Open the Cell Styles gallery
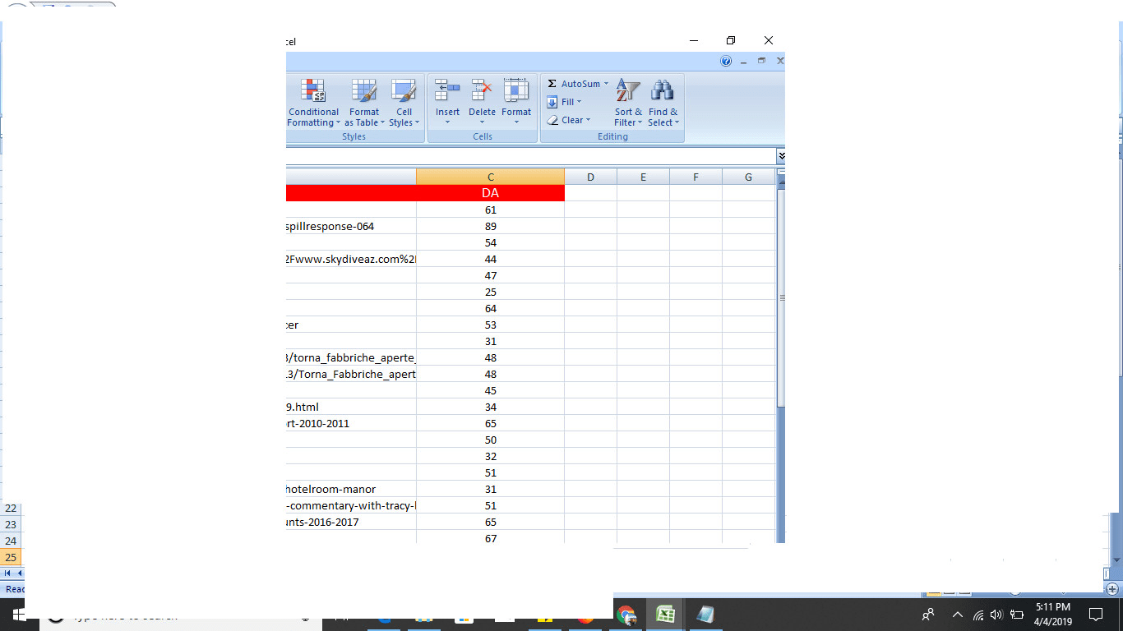 pos(404,104)
